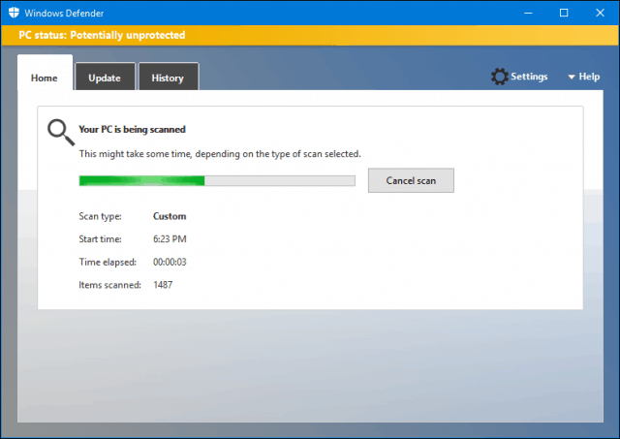Maximize the Windows Defender window
This screenshot has width=620, height=439.
click(x=564, y=13)
